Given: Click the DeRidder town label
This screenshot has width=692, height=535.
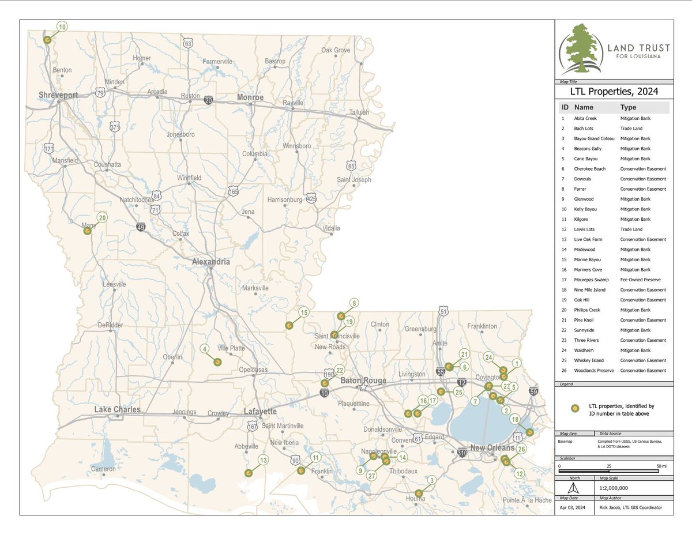Looking at the screenshot, I should pos(111,325).
